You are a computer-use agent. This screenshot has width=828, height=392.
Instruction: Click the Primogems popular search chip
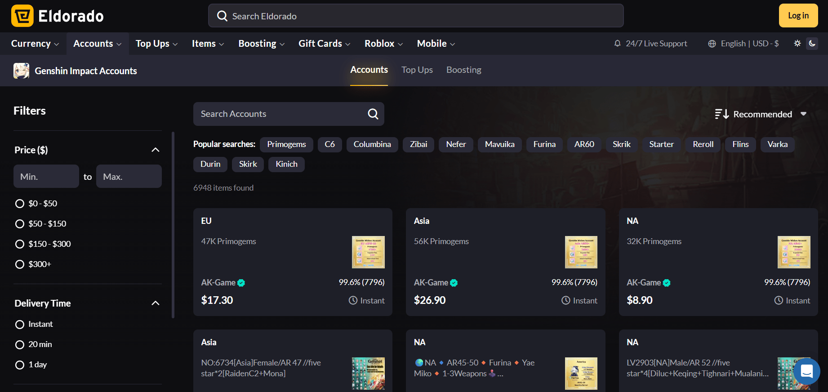click(286, 144)
